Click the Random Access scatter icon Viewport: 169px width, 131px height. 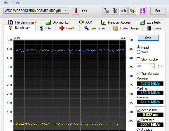[x=104, y=22]
